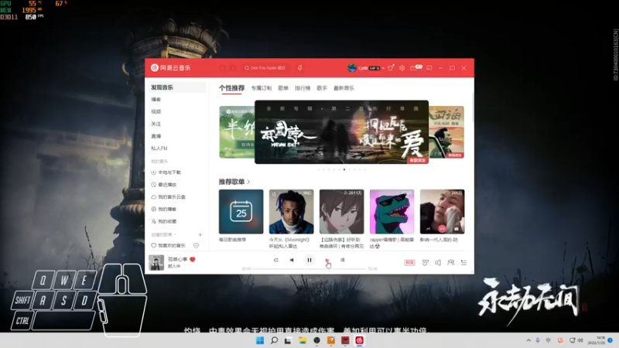Open the center album banner
The image size is (619, 348).
click(341, 131)
